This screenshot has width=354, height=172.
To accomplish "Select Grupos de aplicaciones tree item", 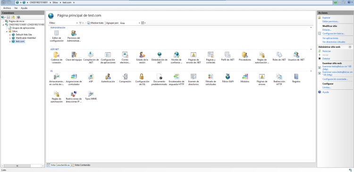I will click(24, 28).
